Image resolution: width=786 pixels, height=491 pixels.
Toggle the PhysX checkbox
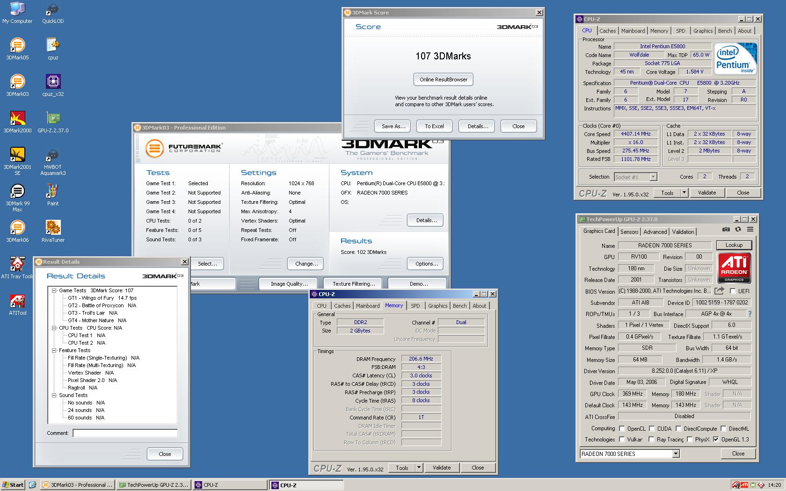coord(690,439)
